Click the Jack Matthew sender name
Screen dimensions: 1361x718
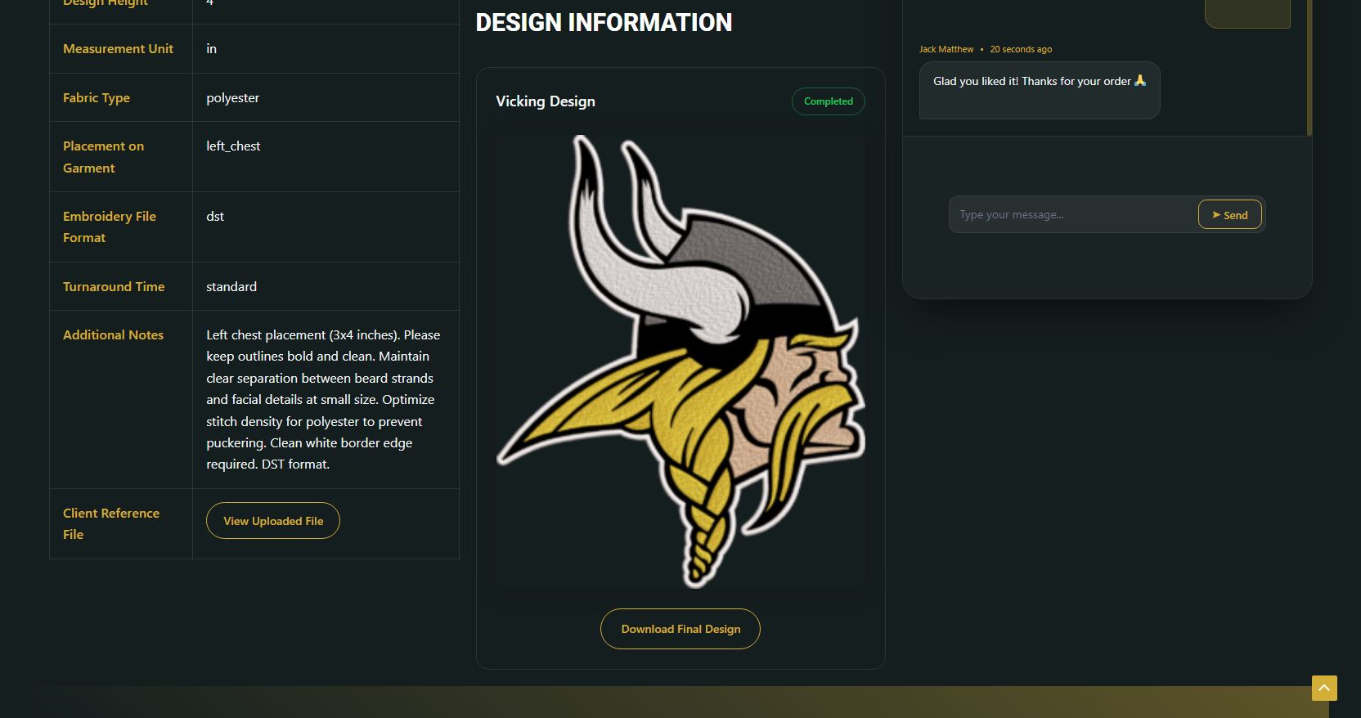[x=946, y=49]
